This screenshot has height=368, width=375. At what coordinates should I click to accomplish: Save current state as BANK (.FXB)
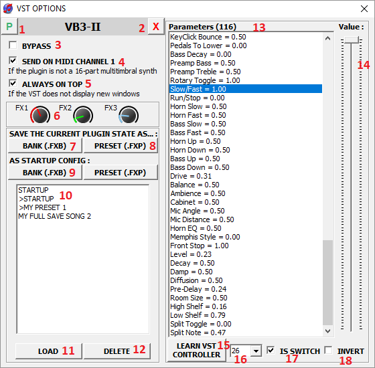[x=45, y=146]
